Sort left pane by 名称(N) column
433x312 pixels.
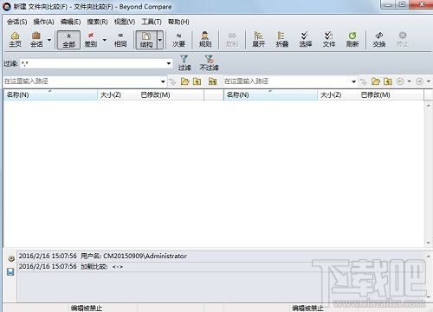point(50,95)
